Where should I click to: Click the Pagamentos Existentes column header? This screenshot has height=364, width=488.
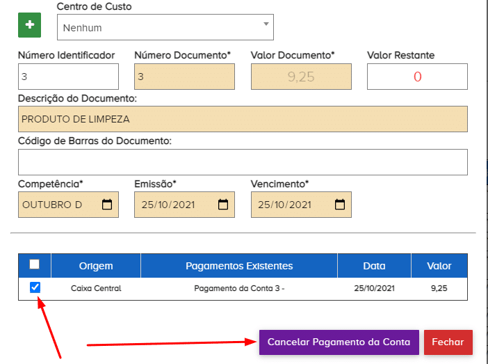pos(239,266)
